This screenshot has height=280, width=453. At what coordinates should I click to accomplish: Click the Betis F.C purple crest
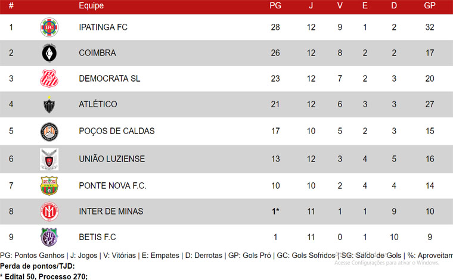pos(49,237)
